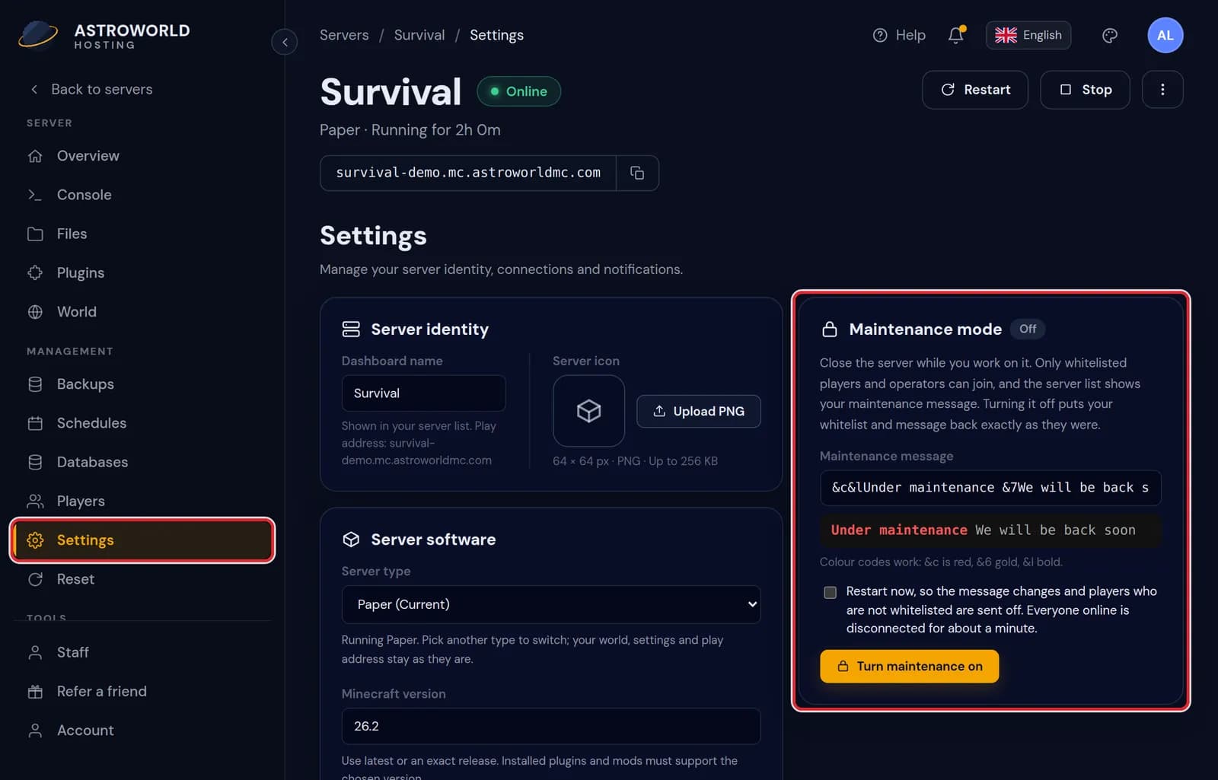Viewport: 1218px width, 780px height.
Task: Click the Survival breadcrumb
Action: tap(419, 35)
